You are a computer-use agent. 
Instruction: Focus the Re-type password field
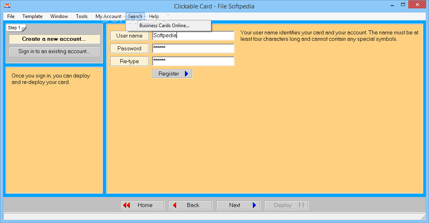[x=193, y=61]
